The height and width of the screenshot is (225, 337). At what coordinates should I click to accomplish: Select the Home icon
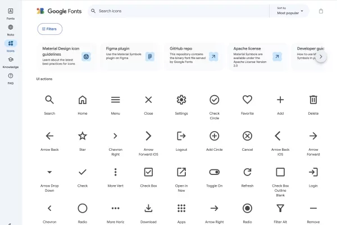83,100
